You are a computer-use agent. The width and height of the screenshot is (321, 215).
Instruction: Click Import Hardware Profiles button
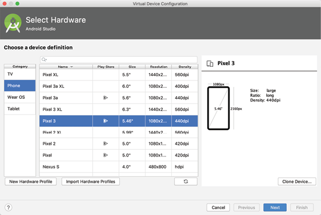coord(91,181)
